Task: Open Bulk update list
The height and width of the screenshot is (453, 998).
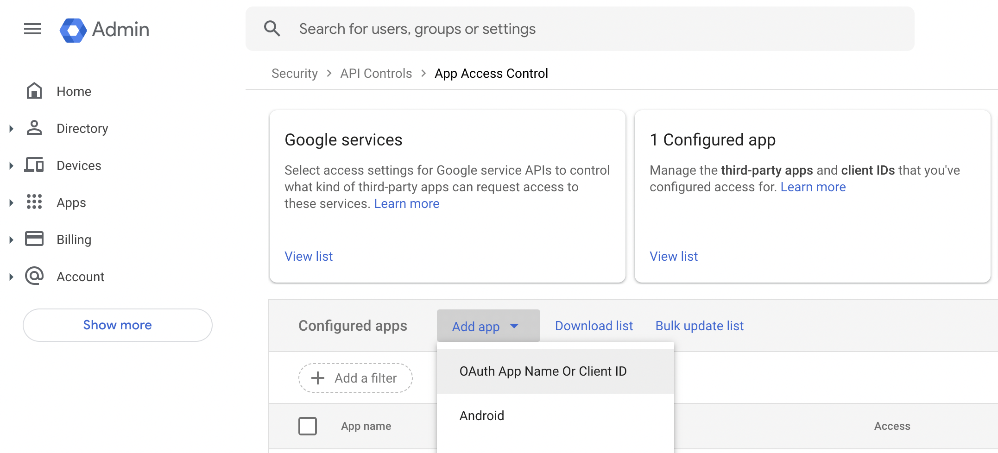Action: [699, 326]
